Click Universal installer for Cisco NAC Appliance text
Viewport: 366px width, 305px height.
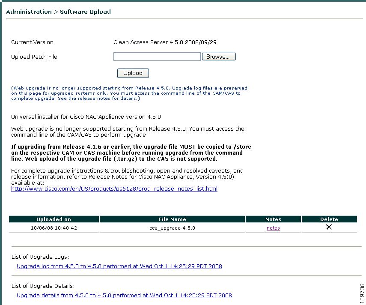(x=86, y=117)
